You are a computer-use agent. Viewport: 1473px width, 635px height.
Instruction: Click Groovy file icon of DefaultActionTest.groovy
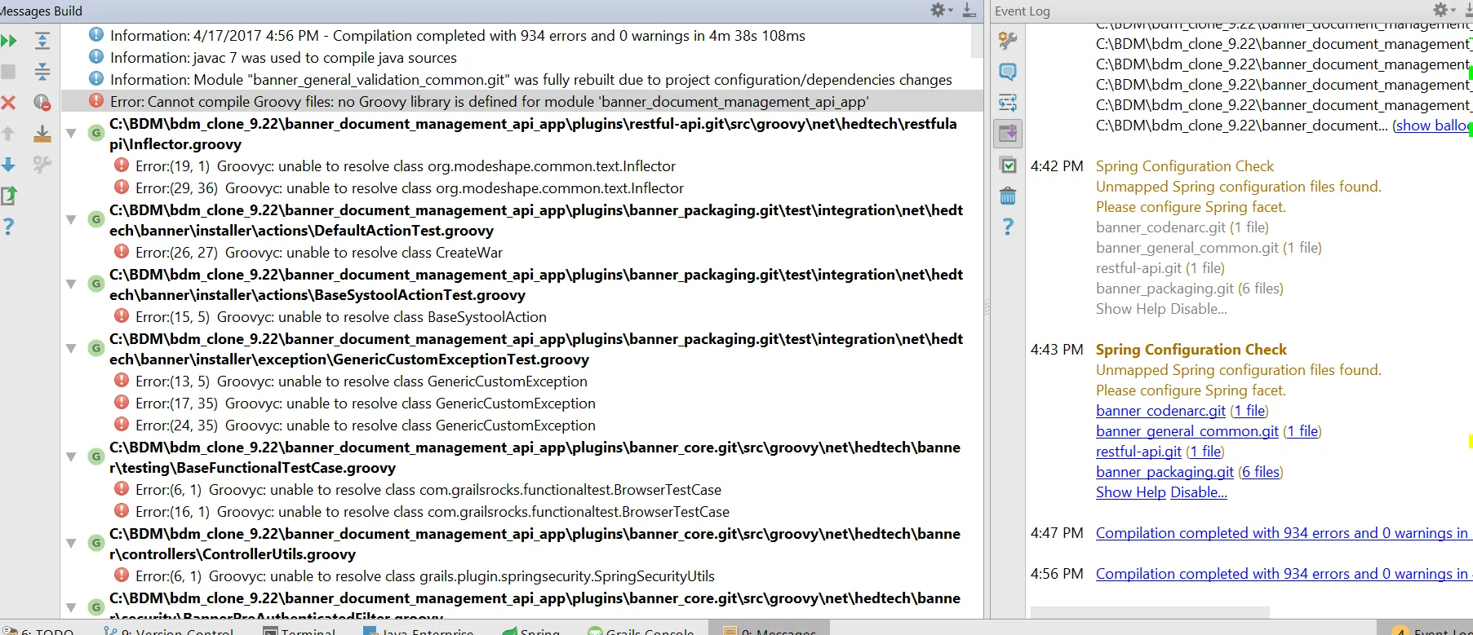pyautogui.click(x=96, y=219)
